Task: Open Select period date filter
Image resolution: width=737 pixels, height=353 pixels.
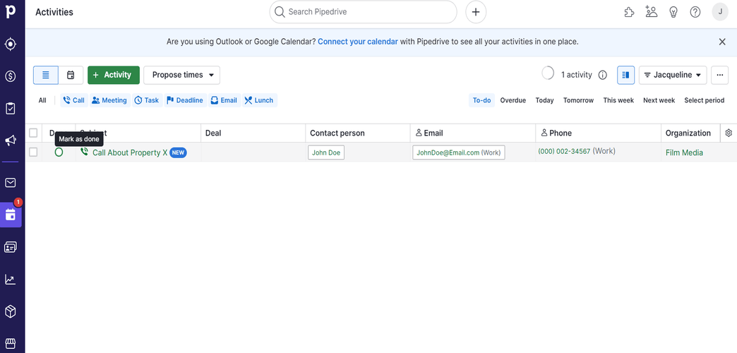Action: point(704,100)
